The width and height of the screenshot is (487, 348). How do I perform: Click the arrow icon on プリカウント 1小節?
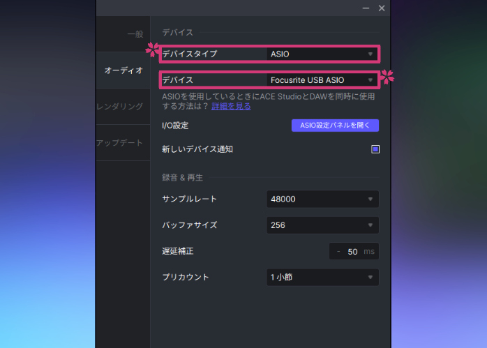[x=370, y=278]
